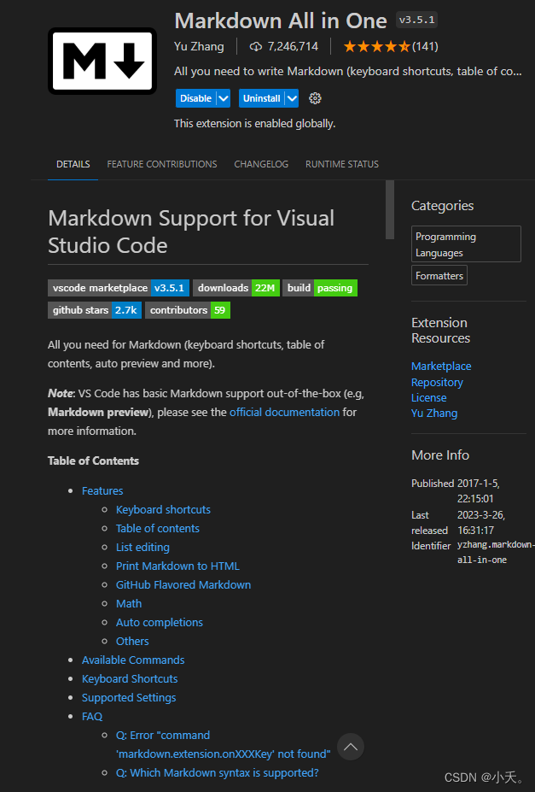Screen dimensions: 535x792
Task: Jump to Available Commands section
Action: point(133,660)
